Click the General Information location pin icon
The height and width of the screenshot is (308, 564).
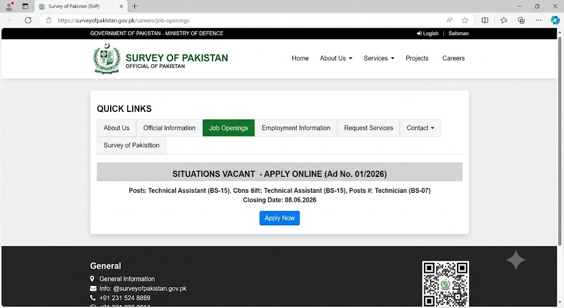click(x=92, y=279)
